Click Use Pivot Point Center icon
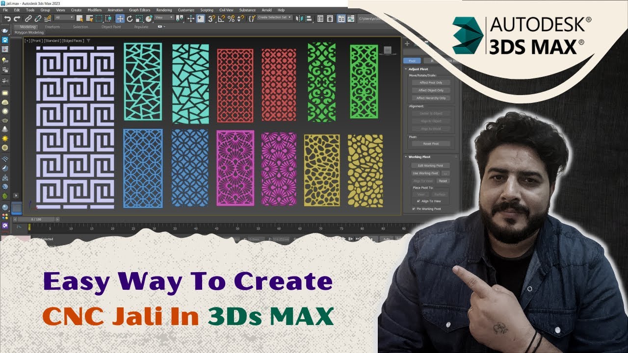This screenshot has width=628, height=353. coord(180,19)
